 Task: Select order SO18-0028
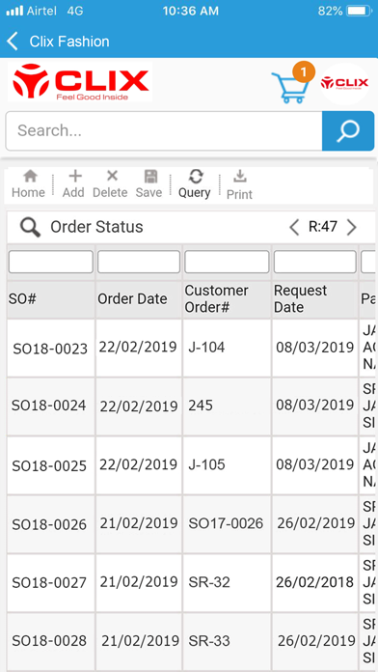(49, 641)
